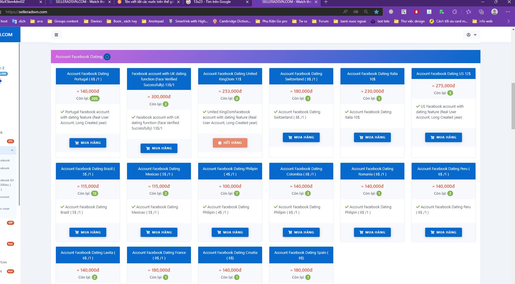Switch to 'Tên viết tắt các nước' tab
The image size is (515, 284).
click(x=148, y=2)
